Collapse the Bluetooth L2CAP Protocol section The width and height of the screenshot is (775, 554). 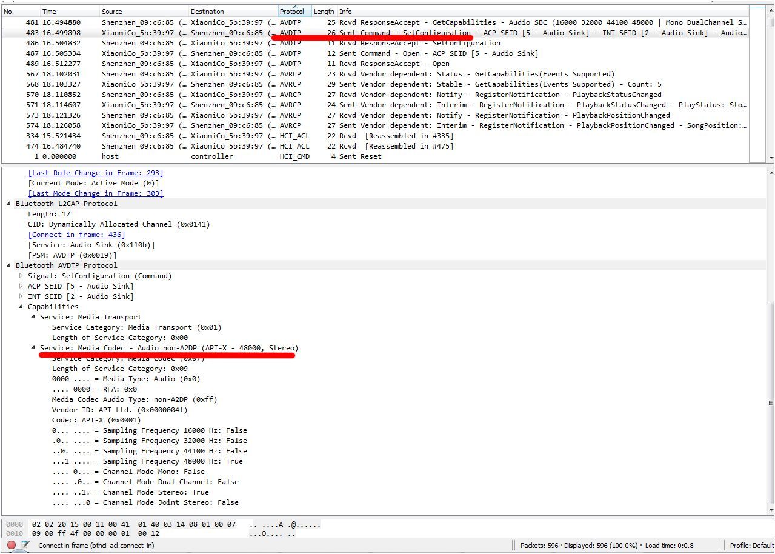(9, 204)
